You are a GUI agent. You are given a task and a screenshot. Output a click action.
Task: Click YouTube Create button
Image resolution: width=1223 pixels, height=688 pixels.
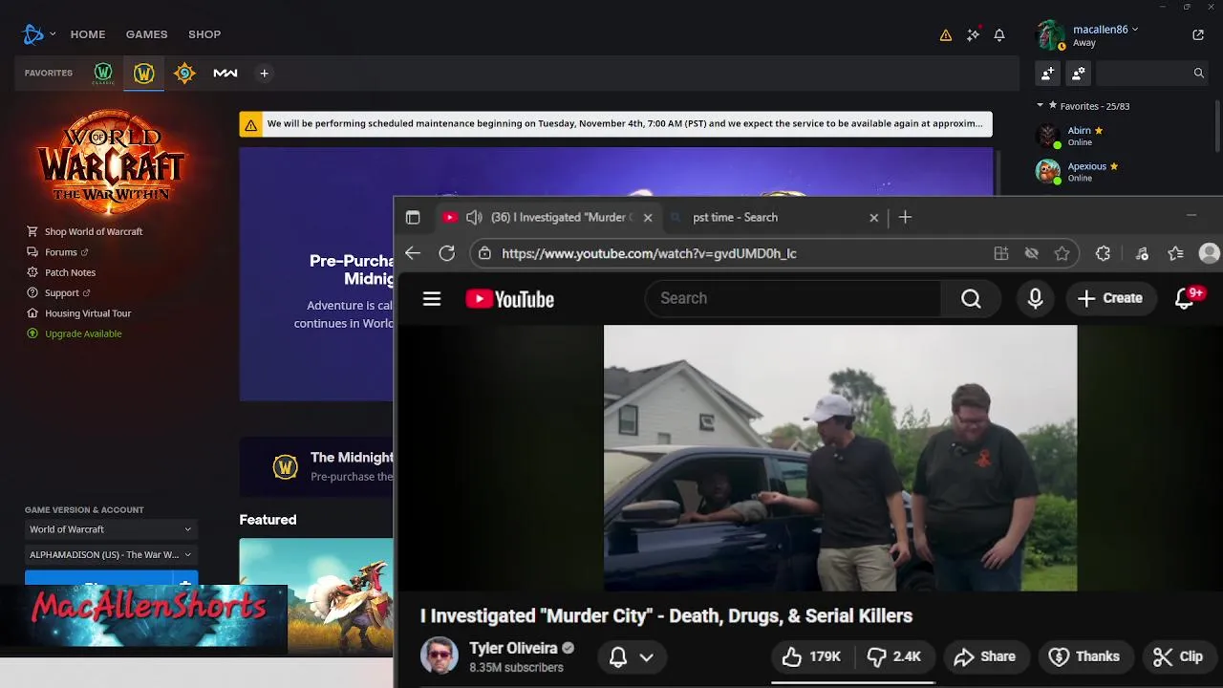(x=1110, y=299)
